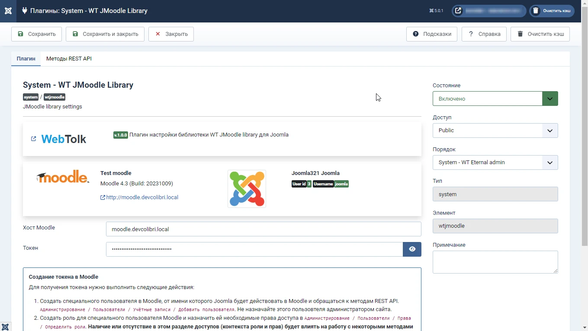The image size is (588, 331).
Task: Click the external link icon beside the WebTolk logo
Action: pyautogui.click(x=33, y=139)
